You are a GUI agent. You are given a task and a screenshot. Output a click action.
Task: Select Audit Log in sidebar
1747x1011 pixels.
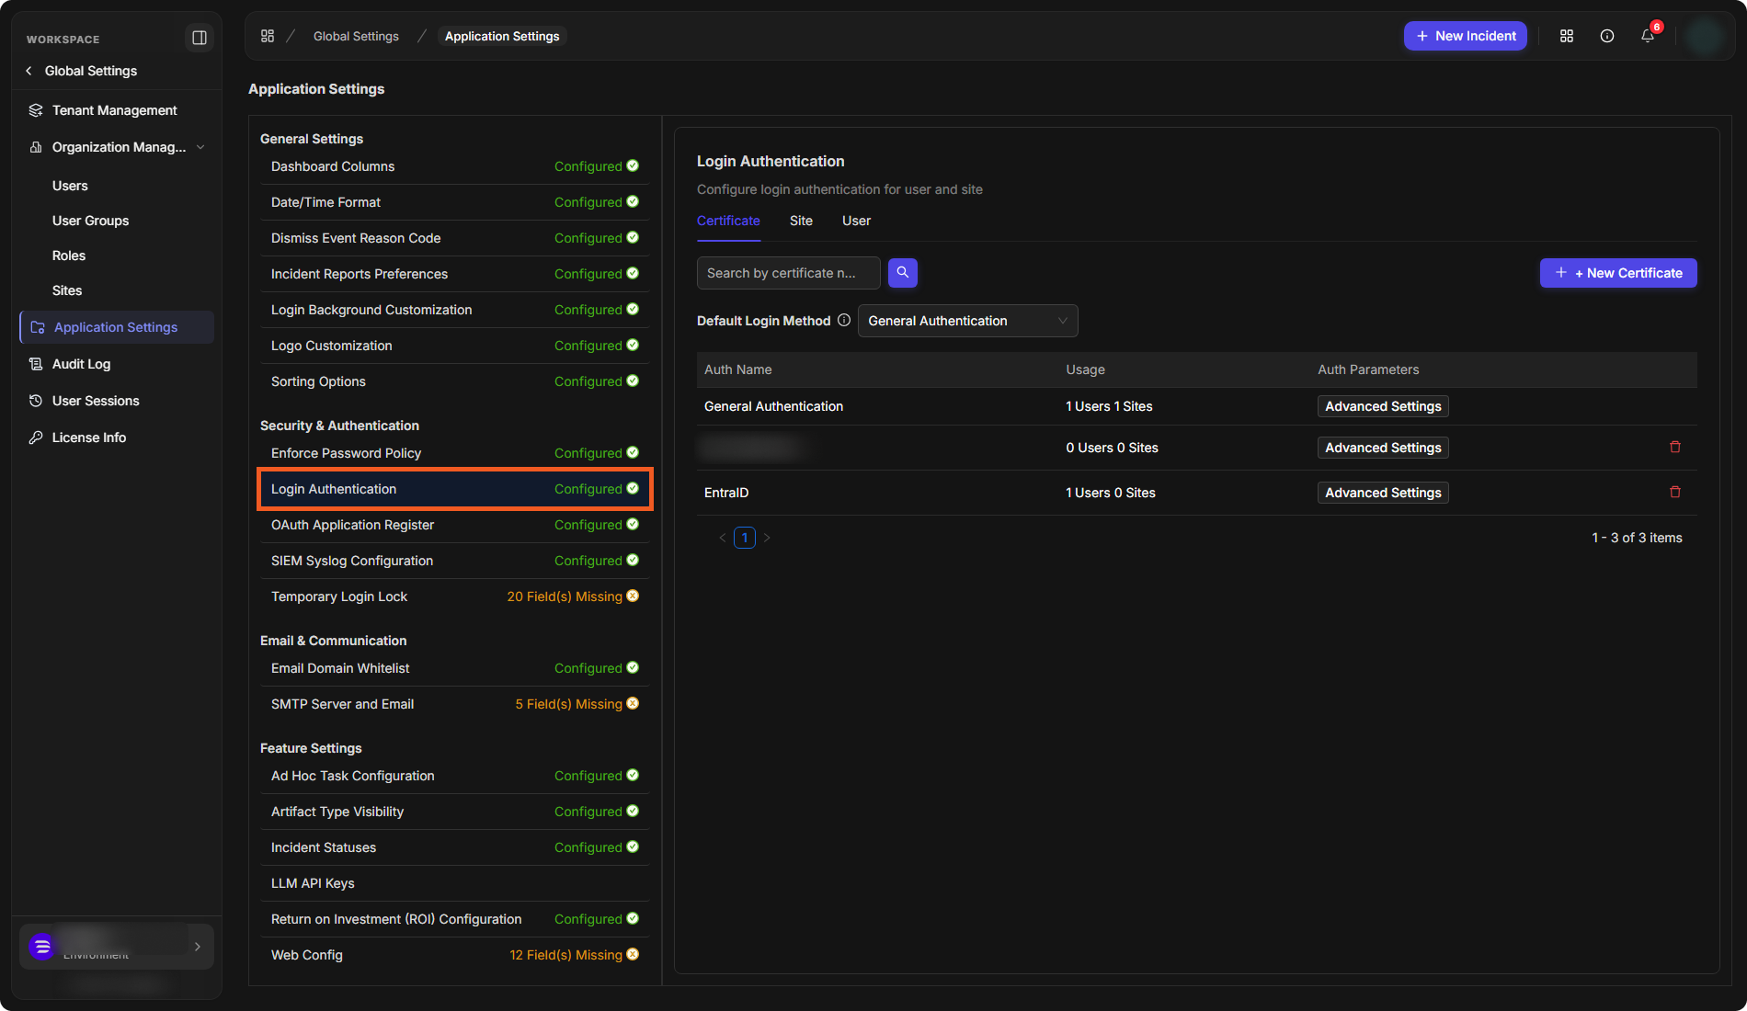point(81,364)
